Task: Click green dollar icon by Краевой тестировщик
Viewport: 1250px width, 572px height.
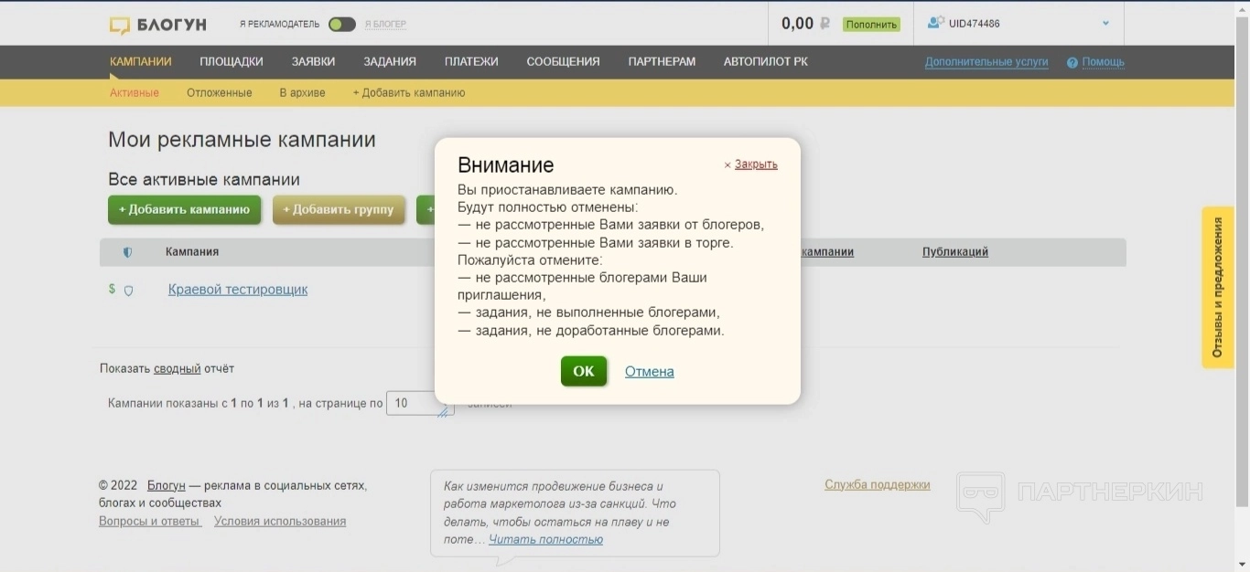Action: point(112,289)
